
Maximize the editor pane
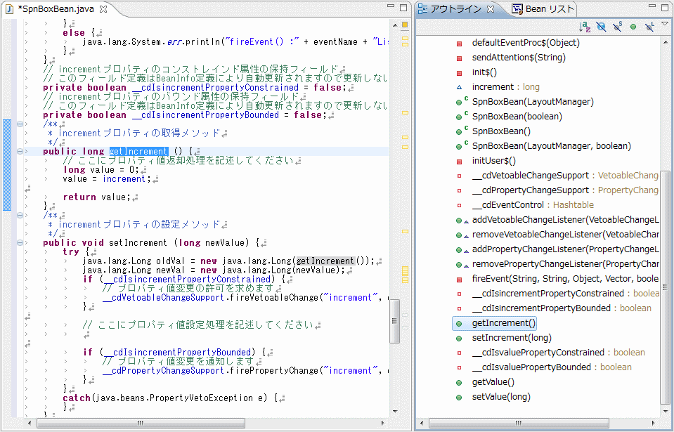(x=403, y=7)
